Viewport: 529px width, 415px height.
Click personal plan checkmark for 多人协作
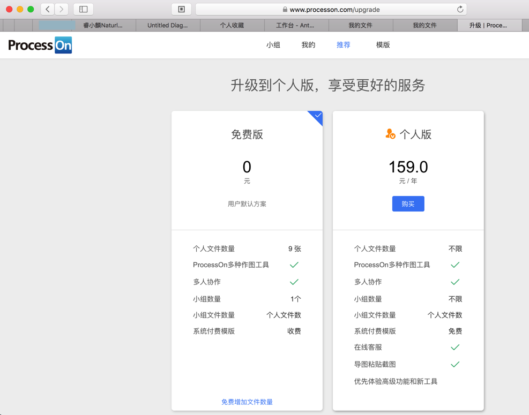click(x=455, y=282)
